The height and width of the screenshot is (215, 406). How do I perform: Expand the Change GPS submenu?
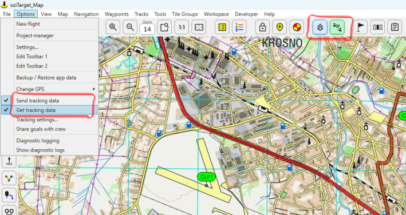pos(49,89)
